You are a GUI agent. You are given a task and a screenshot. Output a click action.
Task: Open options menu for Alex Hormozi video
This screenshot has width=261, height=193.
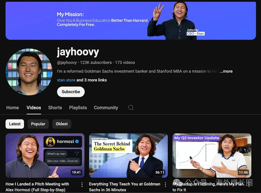point(82,185)
